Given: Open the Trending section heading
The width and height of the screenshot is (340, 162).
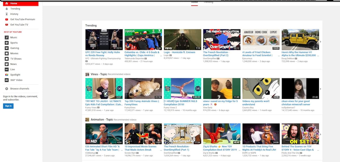Looking at the screenshot, I should [91, 25].
